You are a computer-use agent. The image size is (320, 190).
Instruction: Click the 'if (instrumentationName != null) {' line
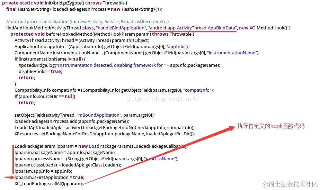[50, 59]
